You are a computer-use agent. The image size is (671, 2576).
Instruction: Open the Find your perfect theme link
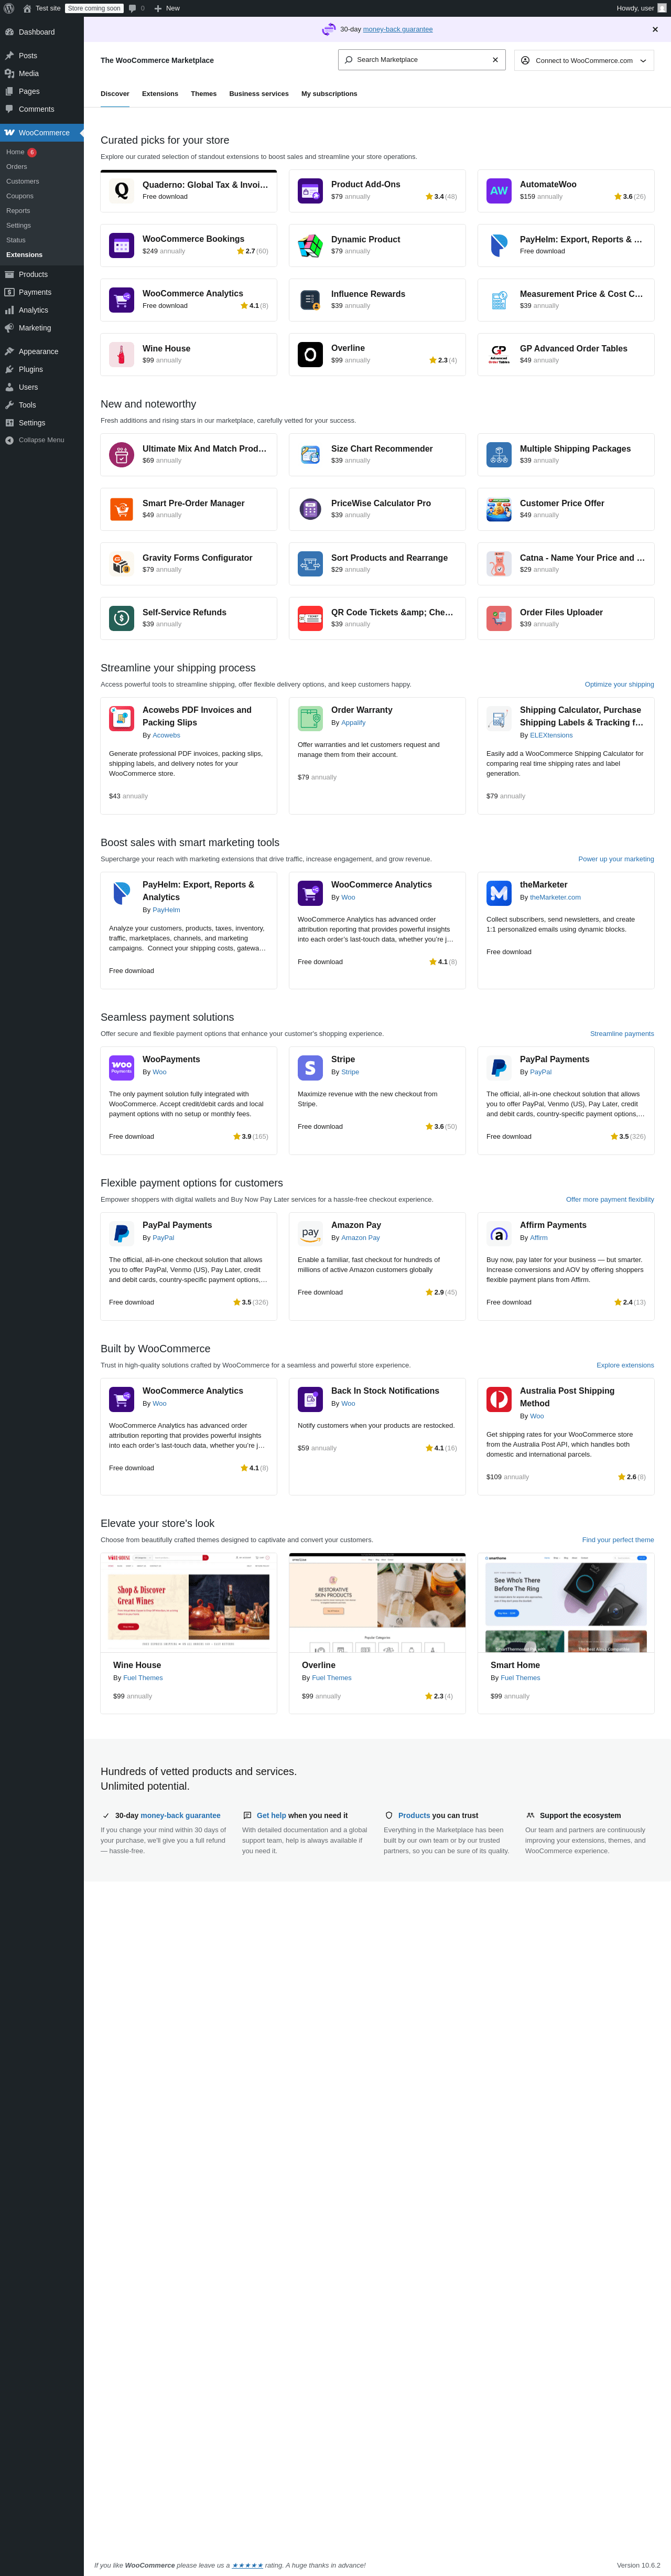point(617,1540)
